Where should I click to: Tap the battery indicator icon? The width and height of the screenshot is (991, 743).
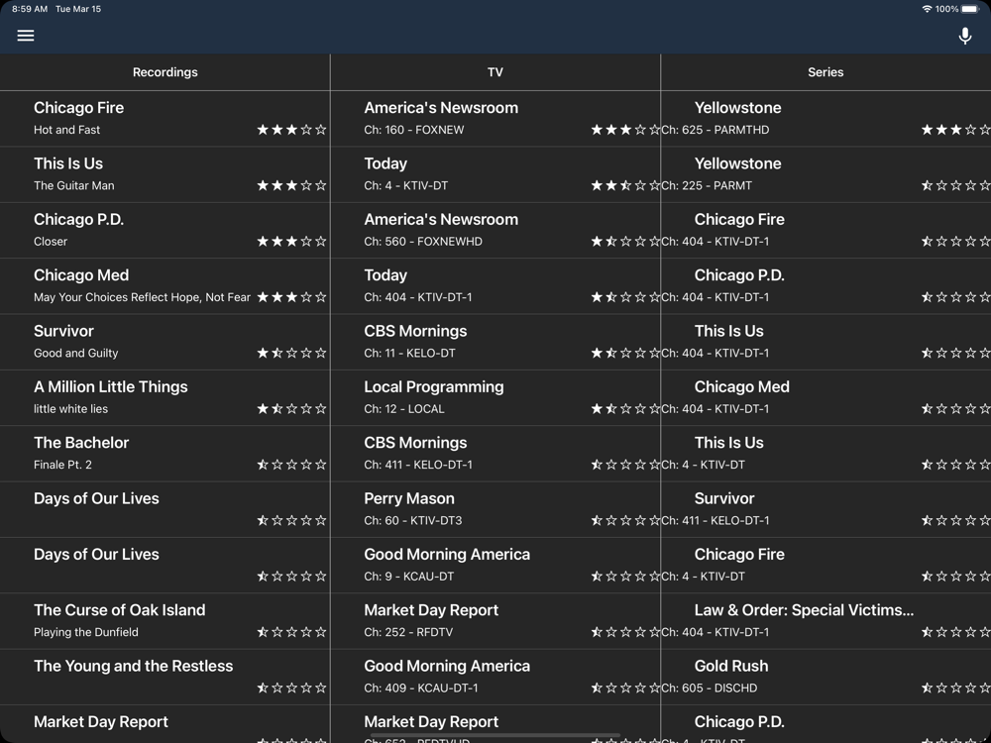point(969,9)
